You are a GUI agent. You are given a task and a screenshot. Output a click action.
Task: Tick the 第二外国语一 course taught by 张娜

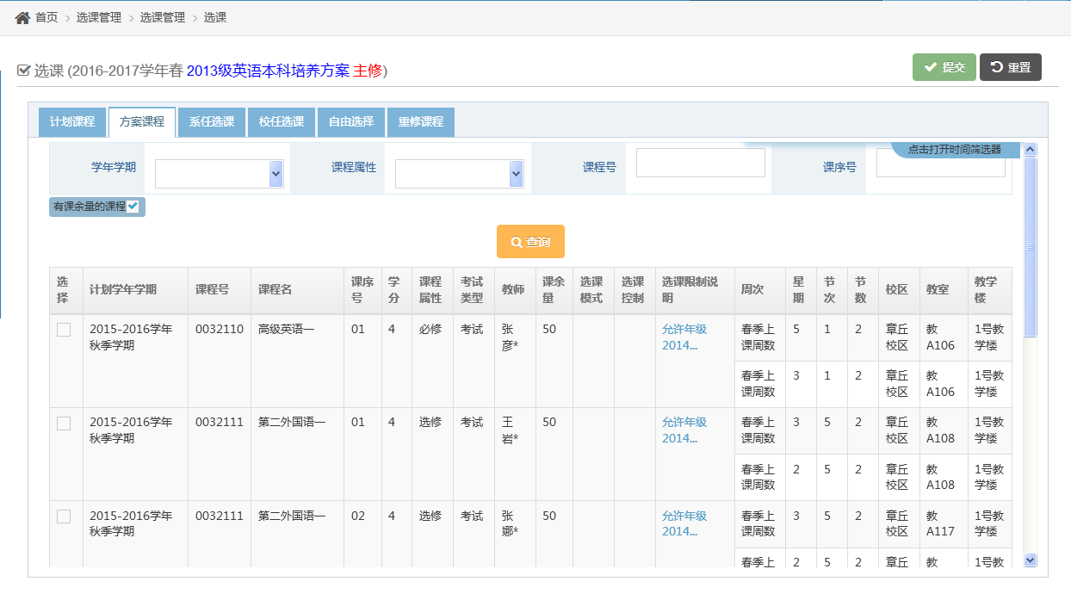point(64,516)
